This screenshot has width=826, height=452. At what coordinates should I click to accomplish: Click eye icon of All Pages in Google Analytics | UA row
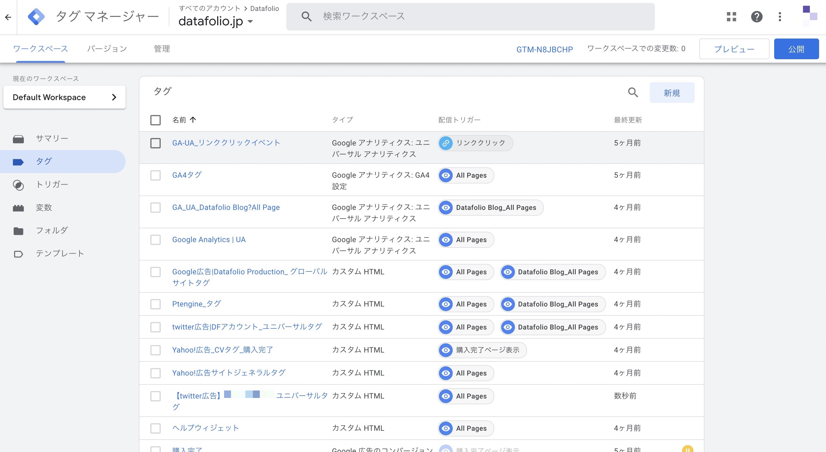(446, 240)
